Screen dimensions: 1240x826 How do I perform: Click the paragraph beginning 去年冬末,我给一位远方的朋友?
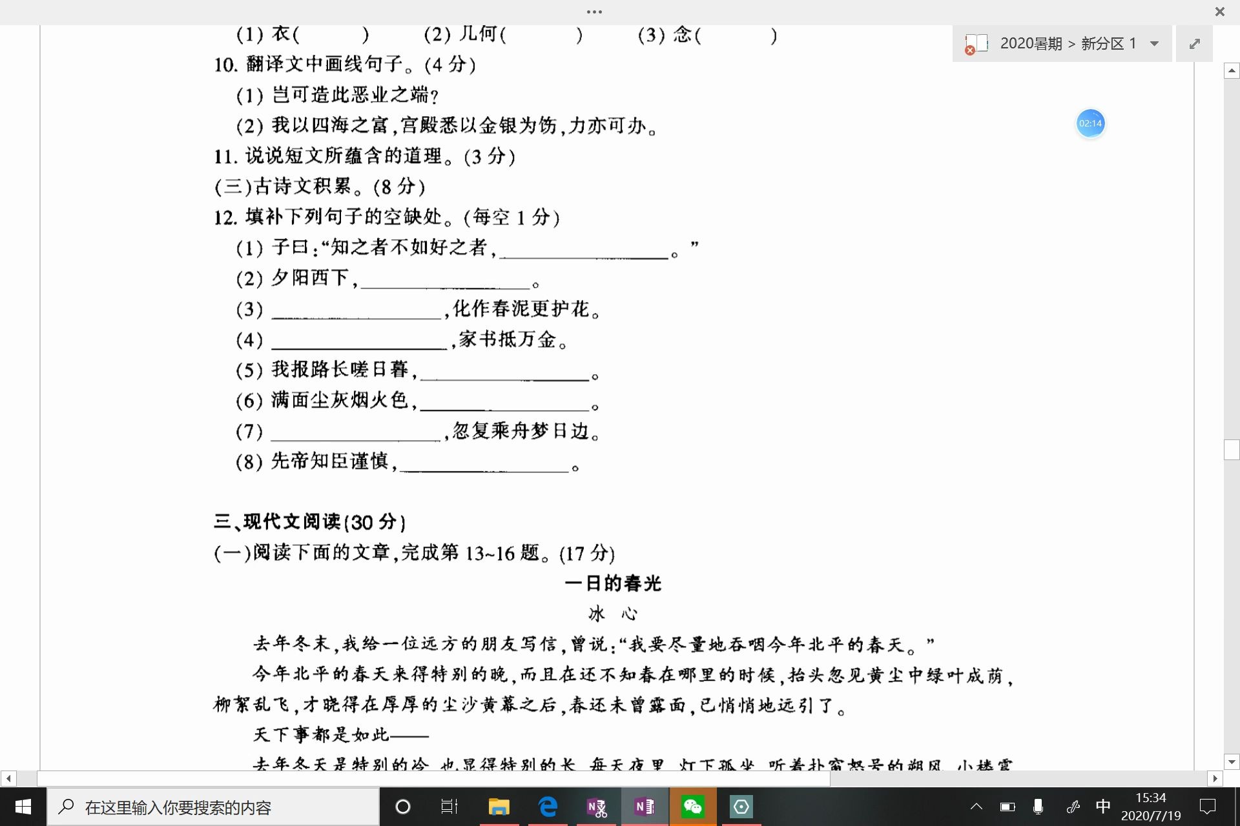pyautogui.click(x=594, y=644)
